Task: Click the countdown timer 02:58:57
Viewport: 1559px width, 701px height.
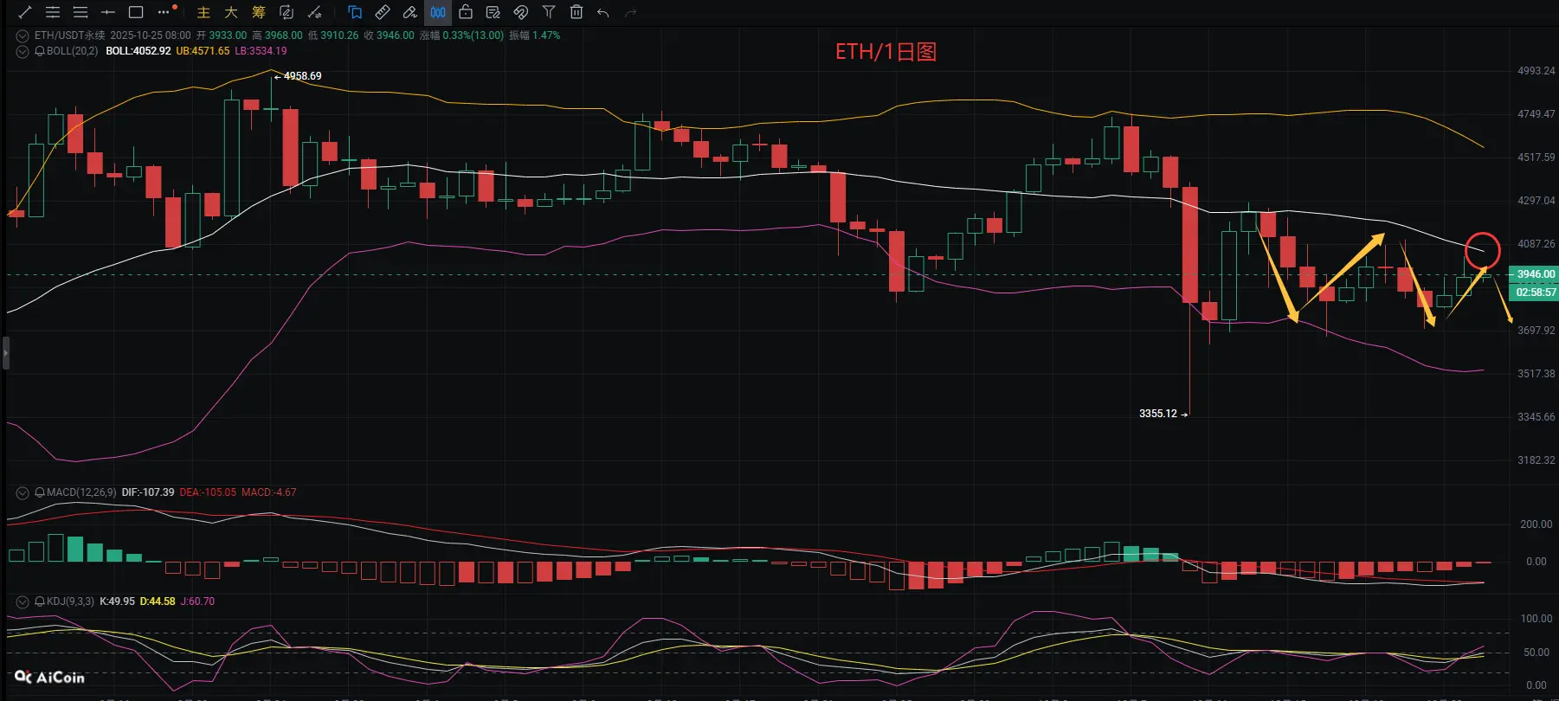Action: (1536, 293)
